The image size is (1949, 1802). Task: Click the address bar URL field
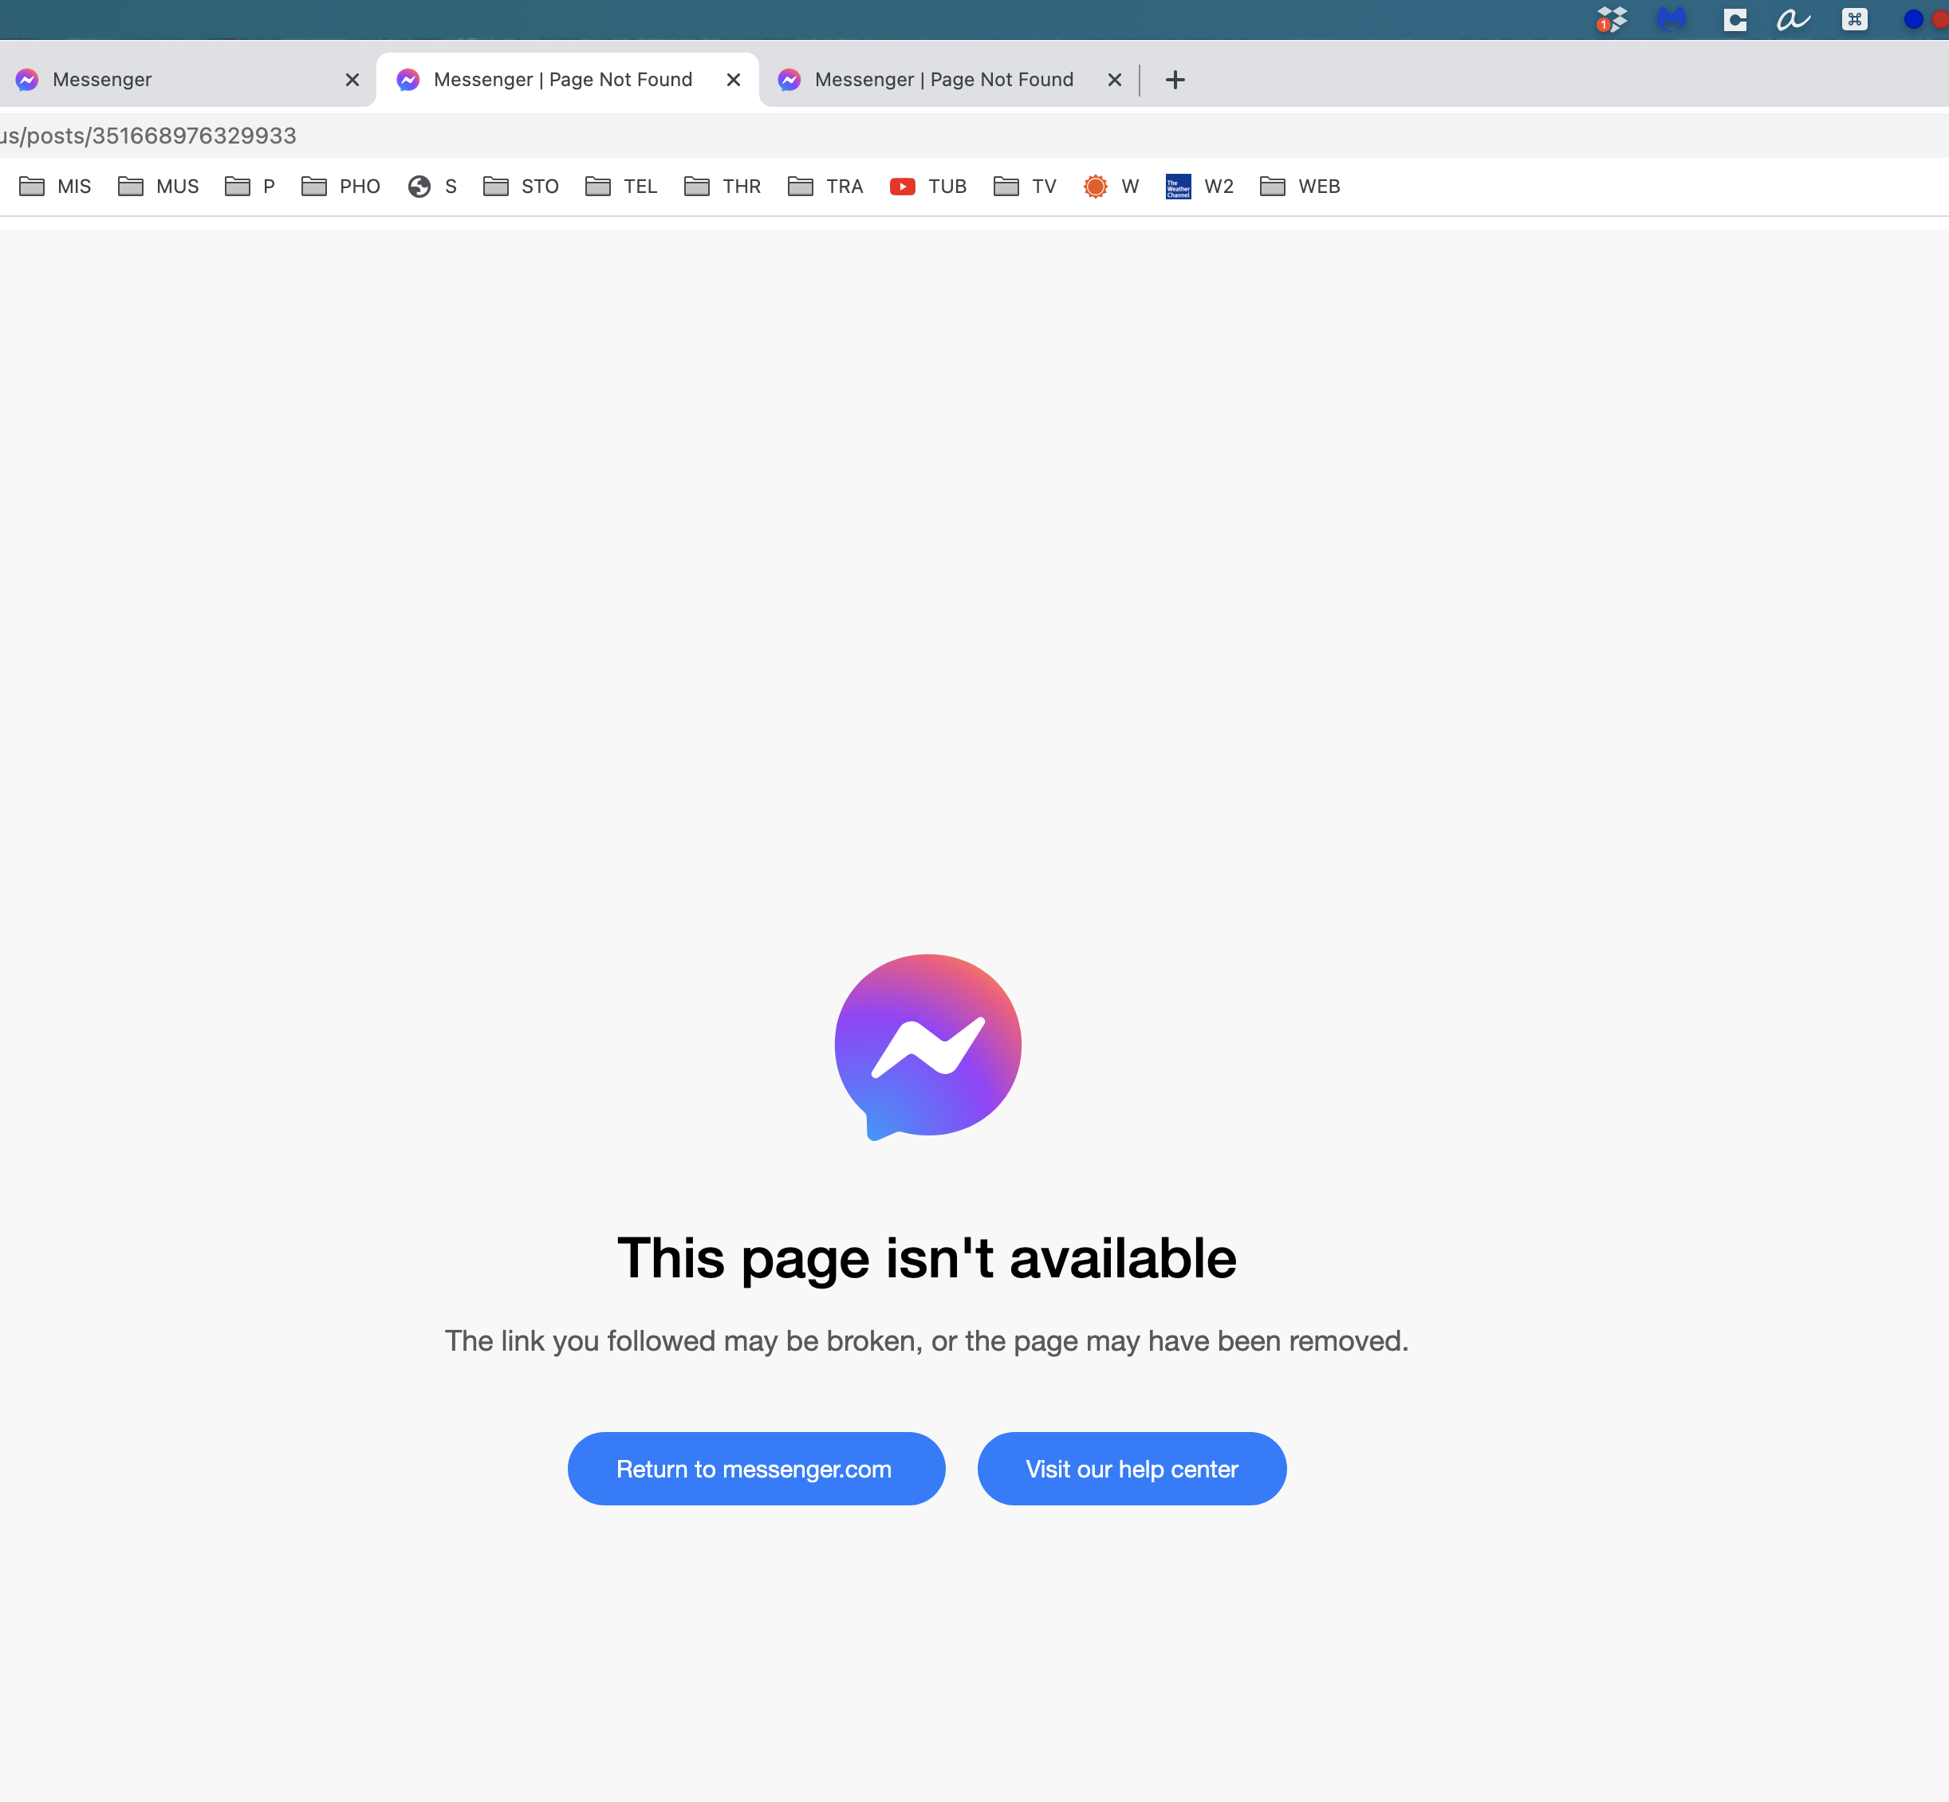[x=974, y=136]
